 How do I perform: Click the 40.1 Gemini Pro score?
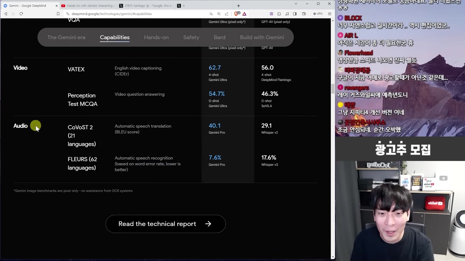(x=215, y=126)
